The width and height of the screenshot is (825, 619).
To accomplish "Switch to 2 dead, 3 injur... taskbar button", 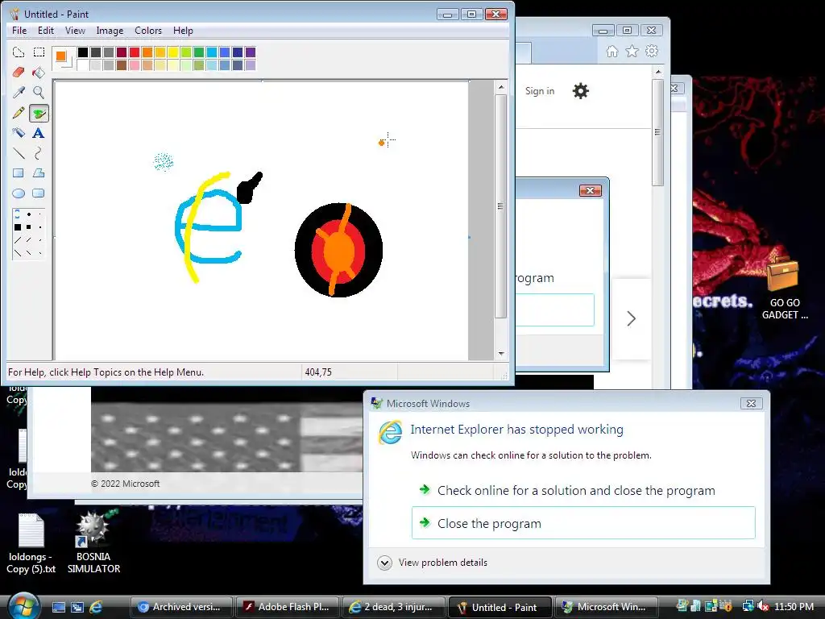I will coord(393,607).
